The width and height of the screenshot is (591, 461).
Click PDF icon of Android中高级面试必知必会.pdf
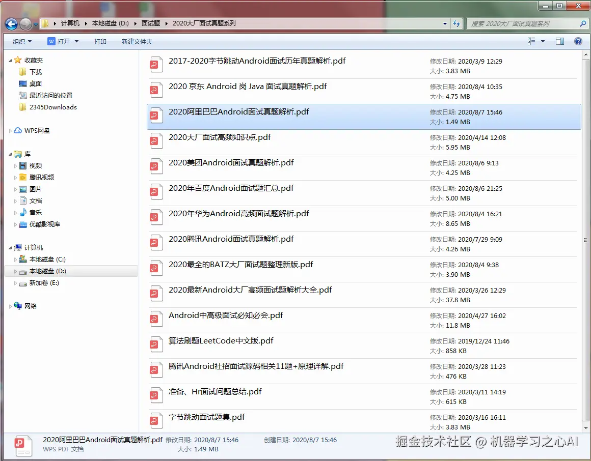click(x=156, y=319)
